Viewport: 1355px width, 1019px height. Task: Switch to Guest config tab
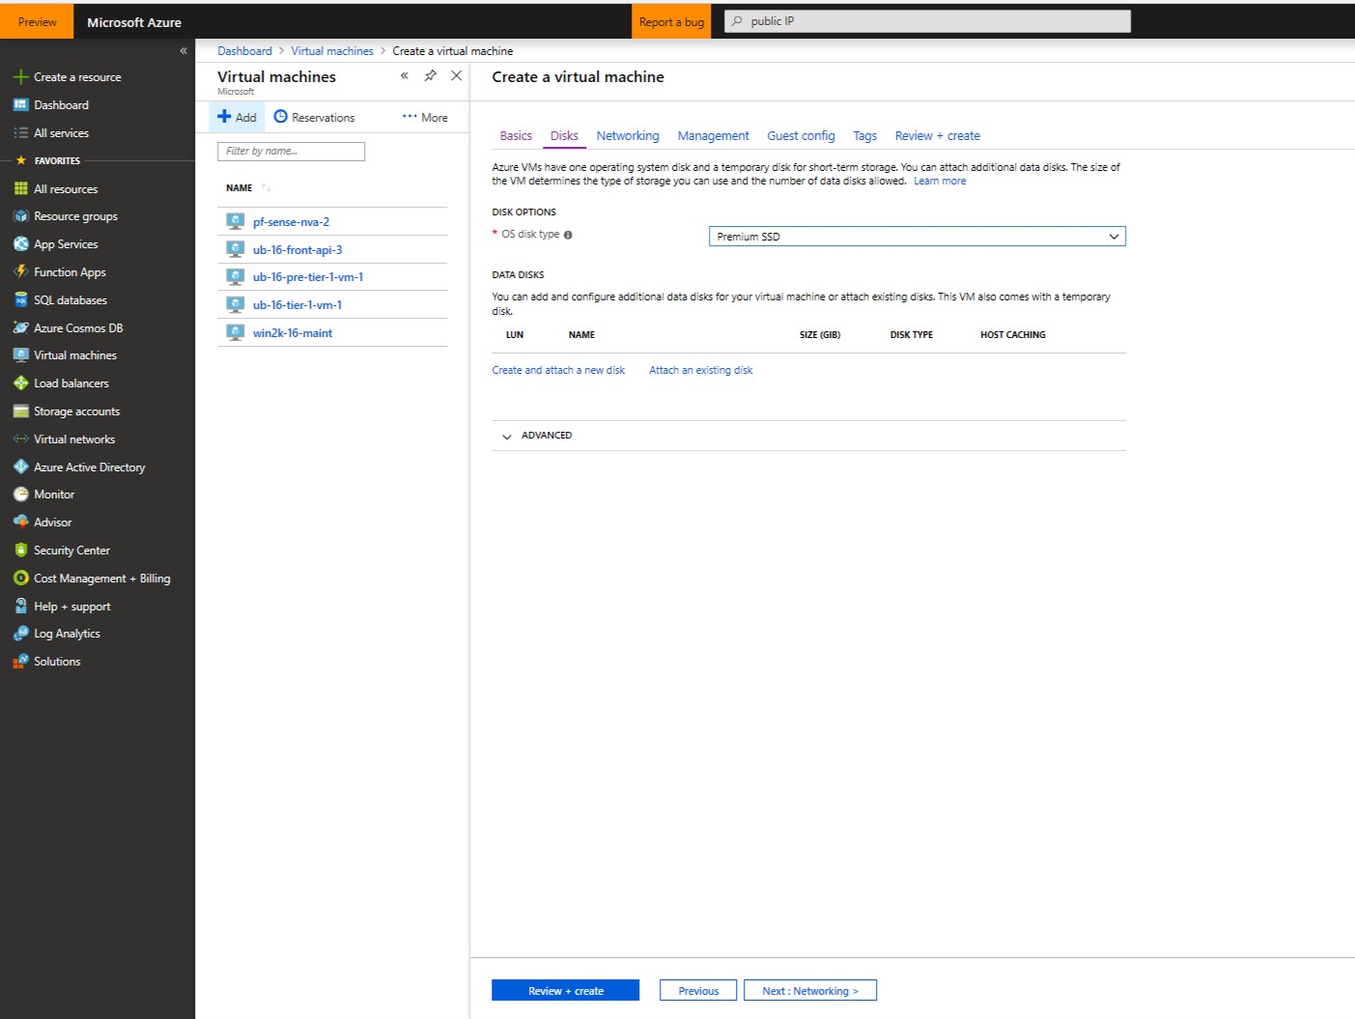pos(801,136)
